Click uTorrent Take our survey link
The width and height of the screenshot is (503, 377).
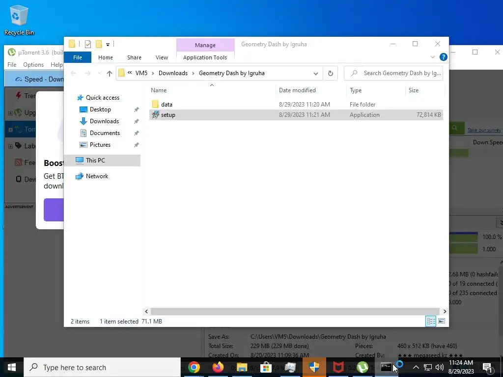484,130
